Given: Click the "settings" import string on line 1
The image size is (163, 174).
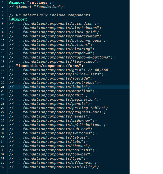Looking at the screenshot, I should click(38, 3).
